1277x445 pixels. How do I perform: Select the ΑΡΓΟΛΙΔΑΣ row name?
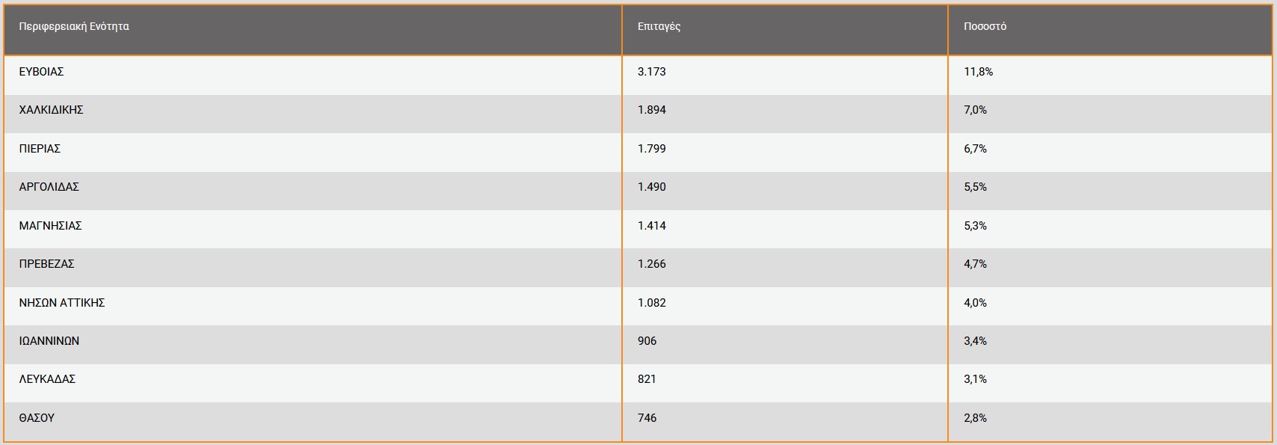49,187
